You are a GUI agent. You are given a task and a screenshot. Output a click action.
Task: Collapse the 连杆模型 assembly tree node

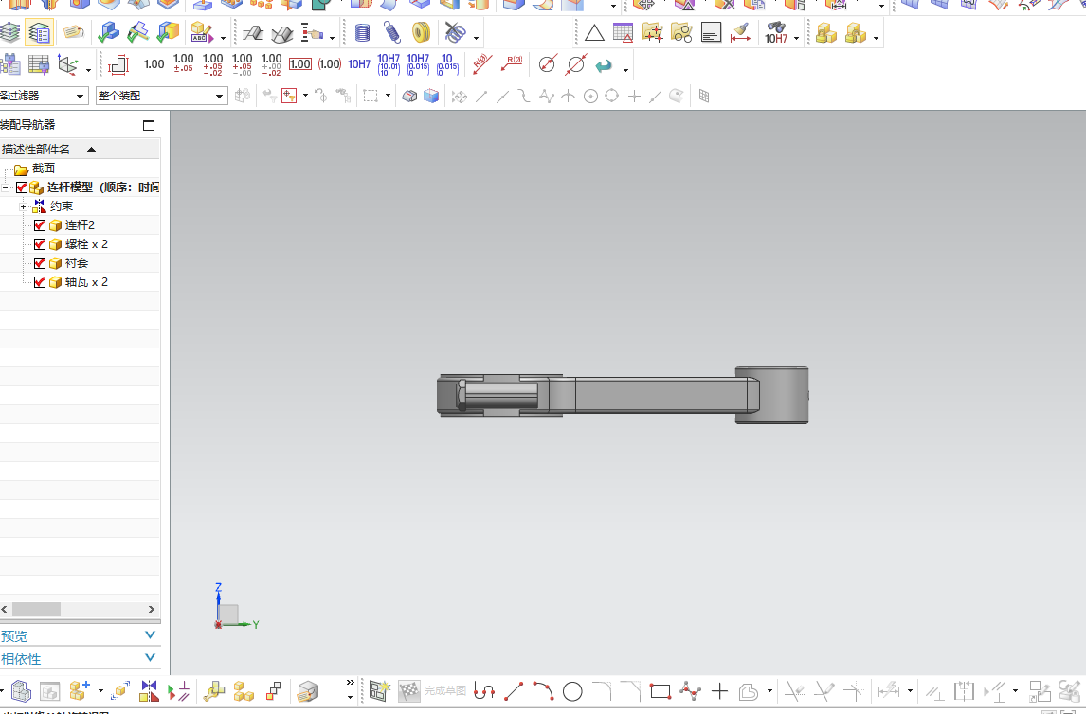tap(5, 188)
